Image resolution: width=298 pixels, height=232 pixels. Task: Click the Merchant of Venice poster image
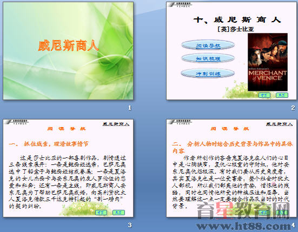coord(268,62)
